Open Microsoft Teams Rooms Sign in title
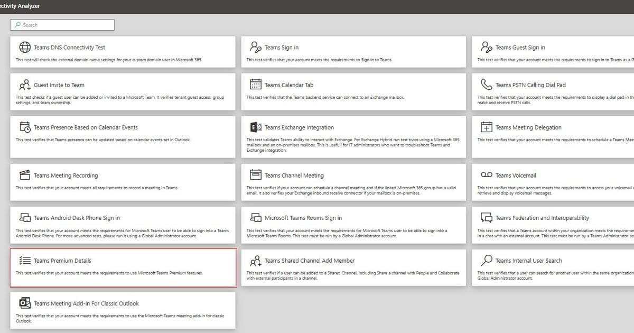 coord(303,218)
